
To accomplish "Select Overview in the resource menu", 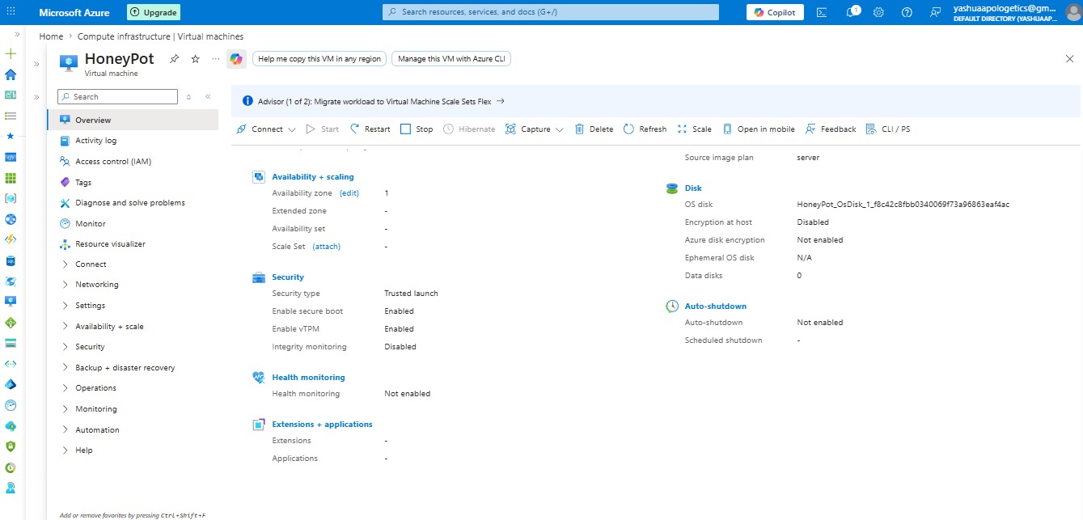I will (x=133, y=120).
